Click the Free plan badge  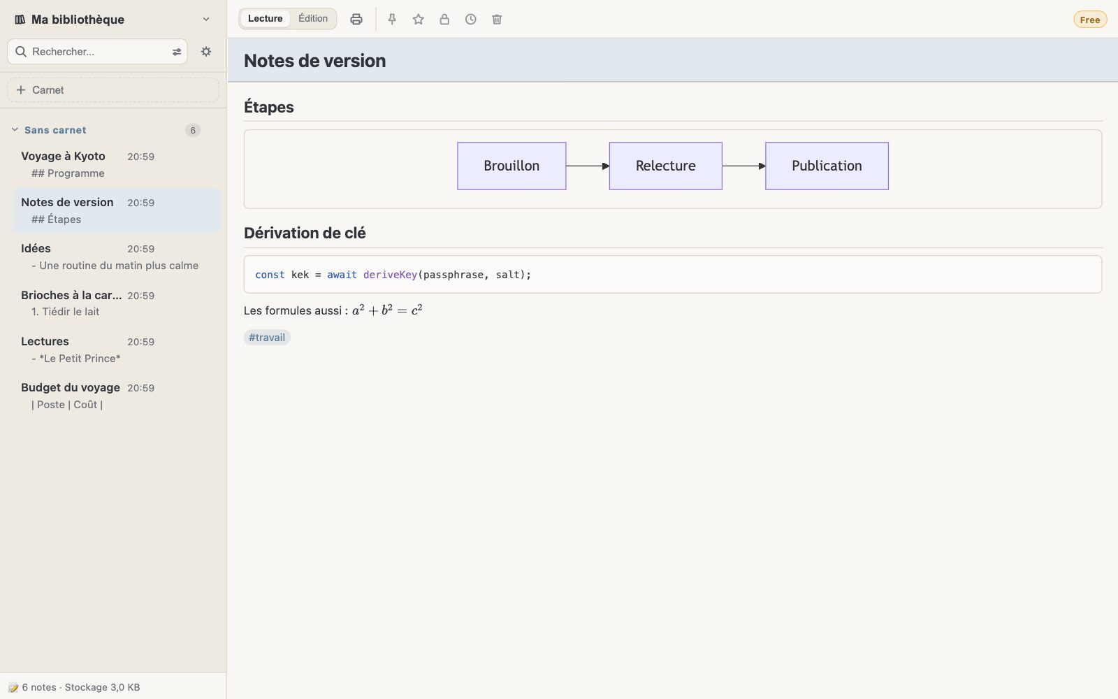[1090, 20]
